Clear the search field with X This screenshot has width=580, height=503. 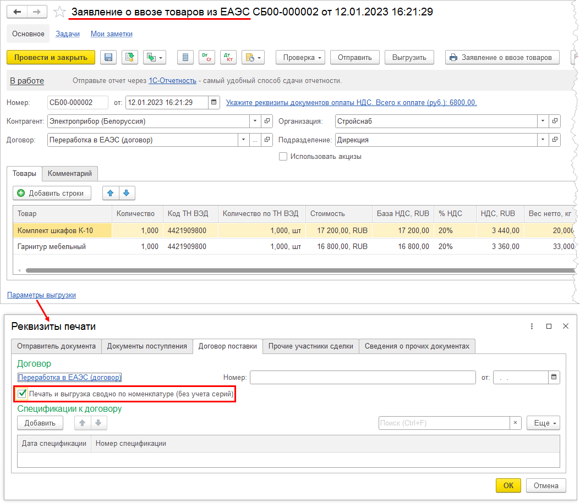516,423
